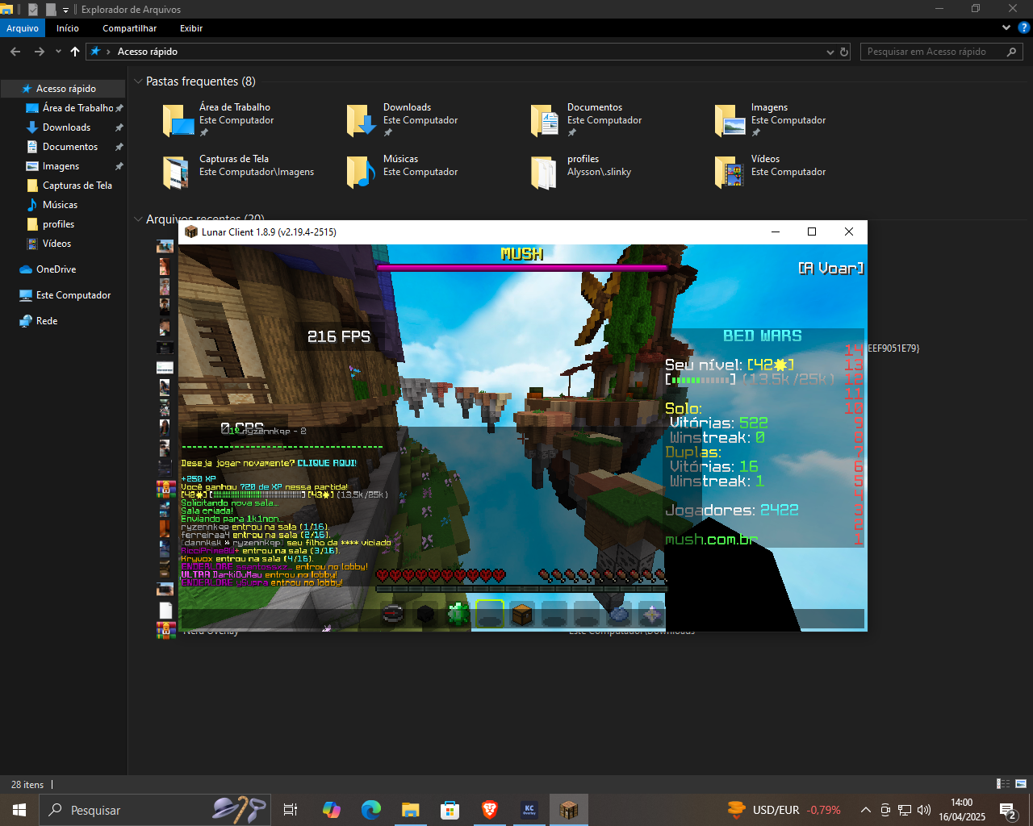Viewport: 1033px width, 826px height.
Task: Select Este Computador in the navigation pane
Action: coord(63,295)
